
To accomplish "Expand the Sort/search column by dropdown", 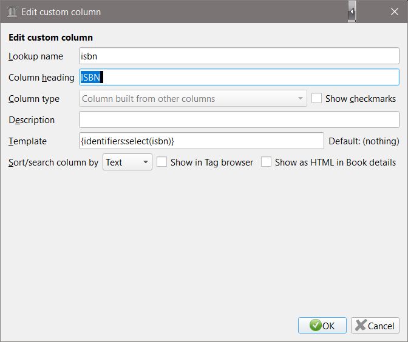I will coord(127,163).
